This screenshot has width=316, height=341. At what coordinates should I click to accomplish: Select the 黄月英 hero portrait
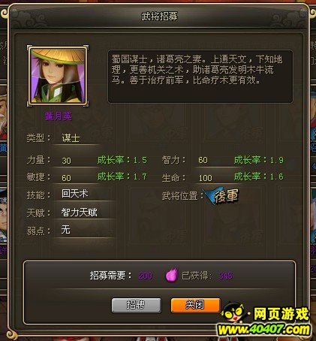[58, 76]
